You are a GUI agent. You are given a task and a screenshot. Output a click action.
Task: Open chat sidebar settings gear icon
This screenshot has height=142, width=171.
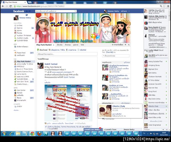pyautogui.click(x=163, y=129)
